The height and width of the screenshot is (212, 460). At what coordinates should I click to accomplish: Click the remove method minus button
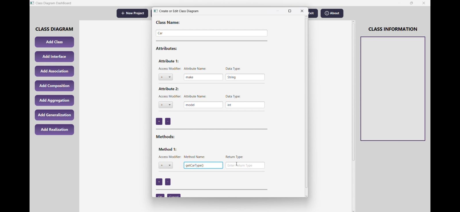click(168, 182)
